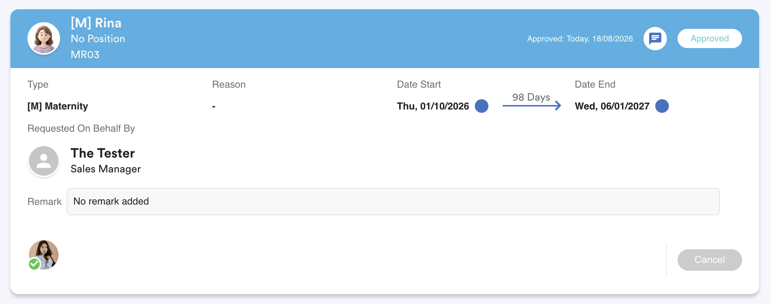Click The Tester requester name

[x=103, y=153]
